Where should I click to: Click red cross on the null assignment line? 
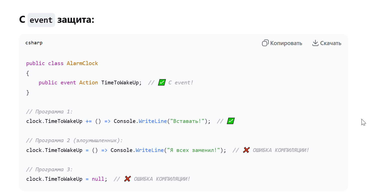point(128,179)
